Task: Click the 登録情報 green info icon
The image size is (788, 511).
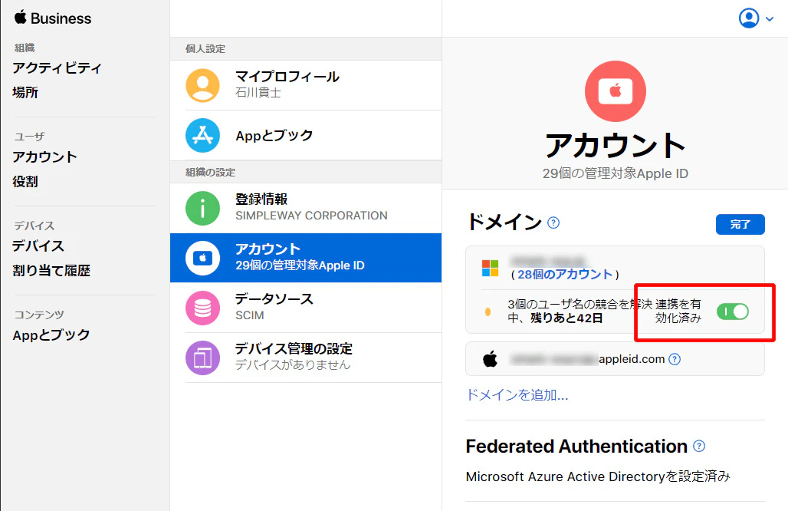Action: (x=202, y=208)
